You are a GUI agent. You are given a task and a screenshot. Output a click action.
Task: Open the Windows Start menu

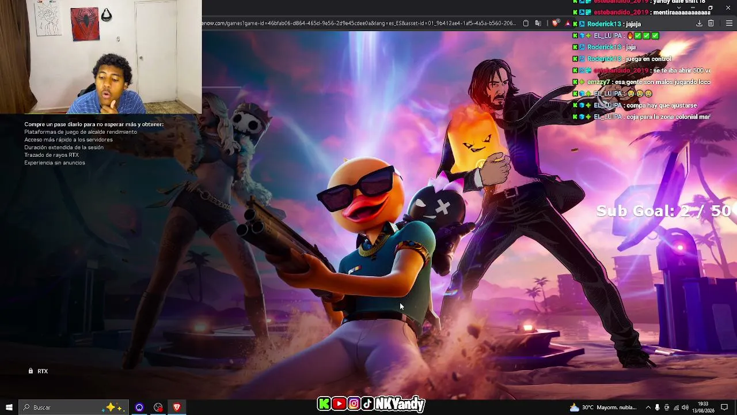tap(9, 408)
